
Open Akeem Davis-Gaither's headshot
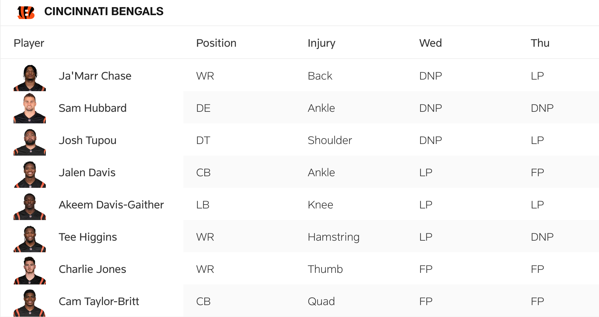click(x=30, y=206)
